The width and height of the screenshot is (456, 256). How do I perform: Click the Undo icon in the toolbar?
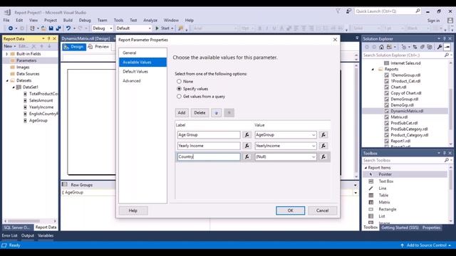68,28
